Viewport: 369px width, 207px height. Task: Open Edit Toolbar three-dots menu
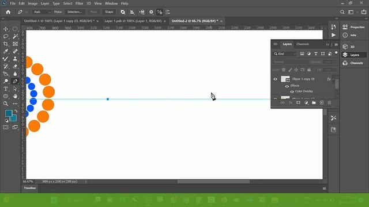[x=15, y=103]
